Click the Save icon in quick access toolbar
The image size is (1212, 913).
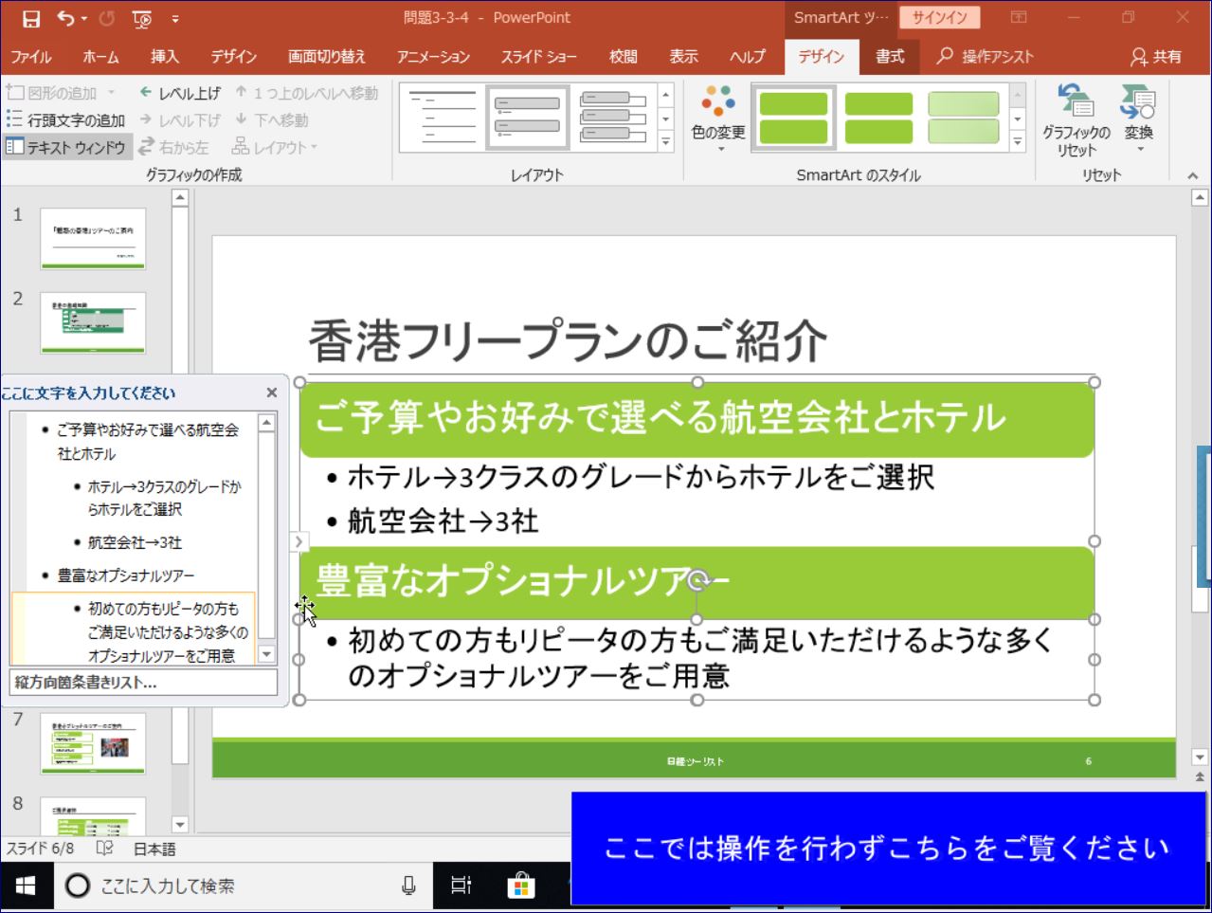[31, 18]
